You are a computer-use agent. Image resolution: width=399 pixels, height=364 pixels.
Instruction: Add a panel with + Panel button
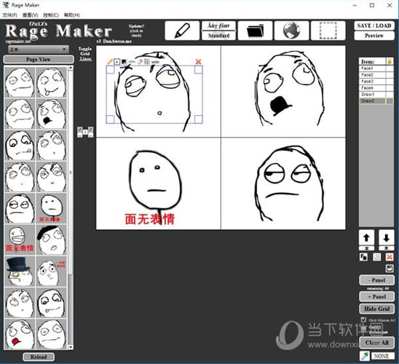377,296
